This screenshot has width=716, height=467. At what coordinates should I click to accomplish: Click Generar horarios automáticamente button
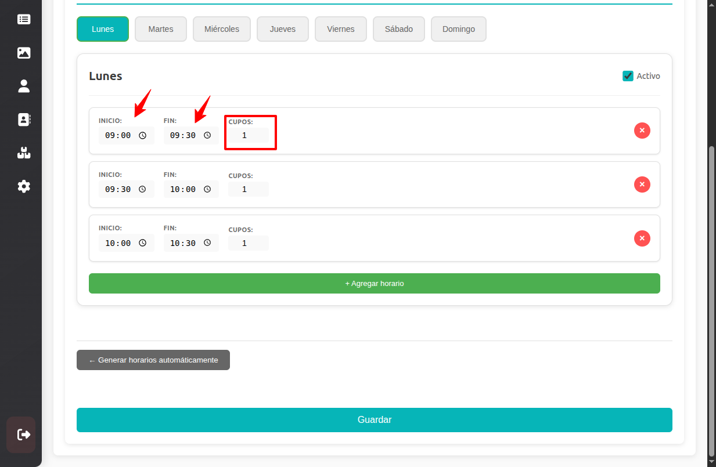pos(153,360)
